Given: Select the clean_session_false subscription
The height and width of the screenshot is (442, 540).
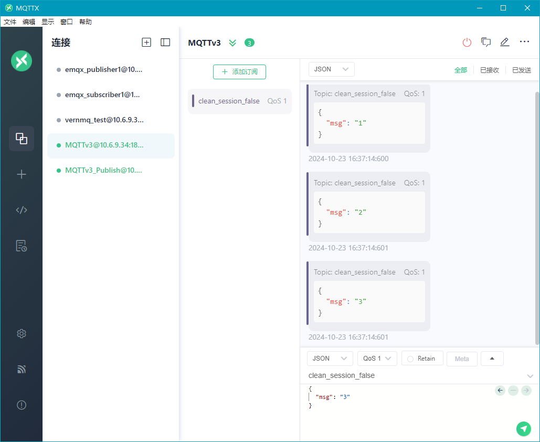Looking at the screenshot, I should click(x=240, y=101).
